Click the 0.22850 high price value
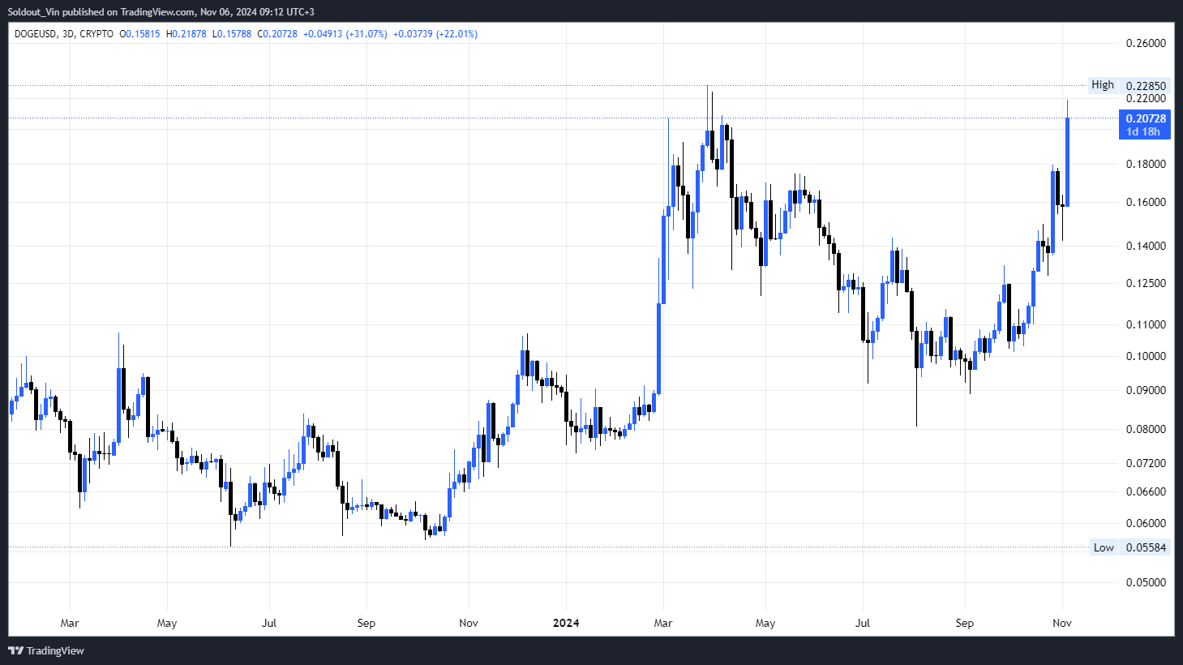The width and height of the screenshot is (1183, 665). [1146, 86]
